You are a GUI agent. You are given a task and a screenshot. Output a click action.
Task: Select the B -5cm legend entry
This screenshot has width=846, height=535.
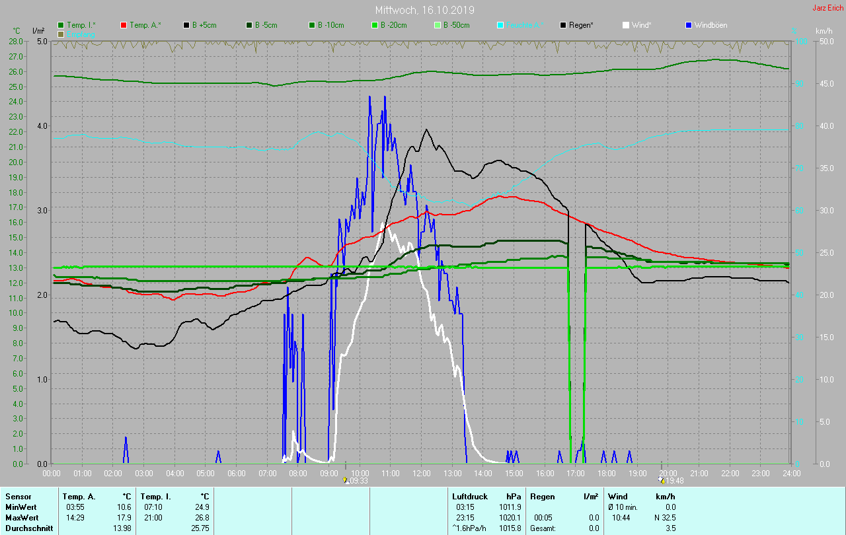267,25
